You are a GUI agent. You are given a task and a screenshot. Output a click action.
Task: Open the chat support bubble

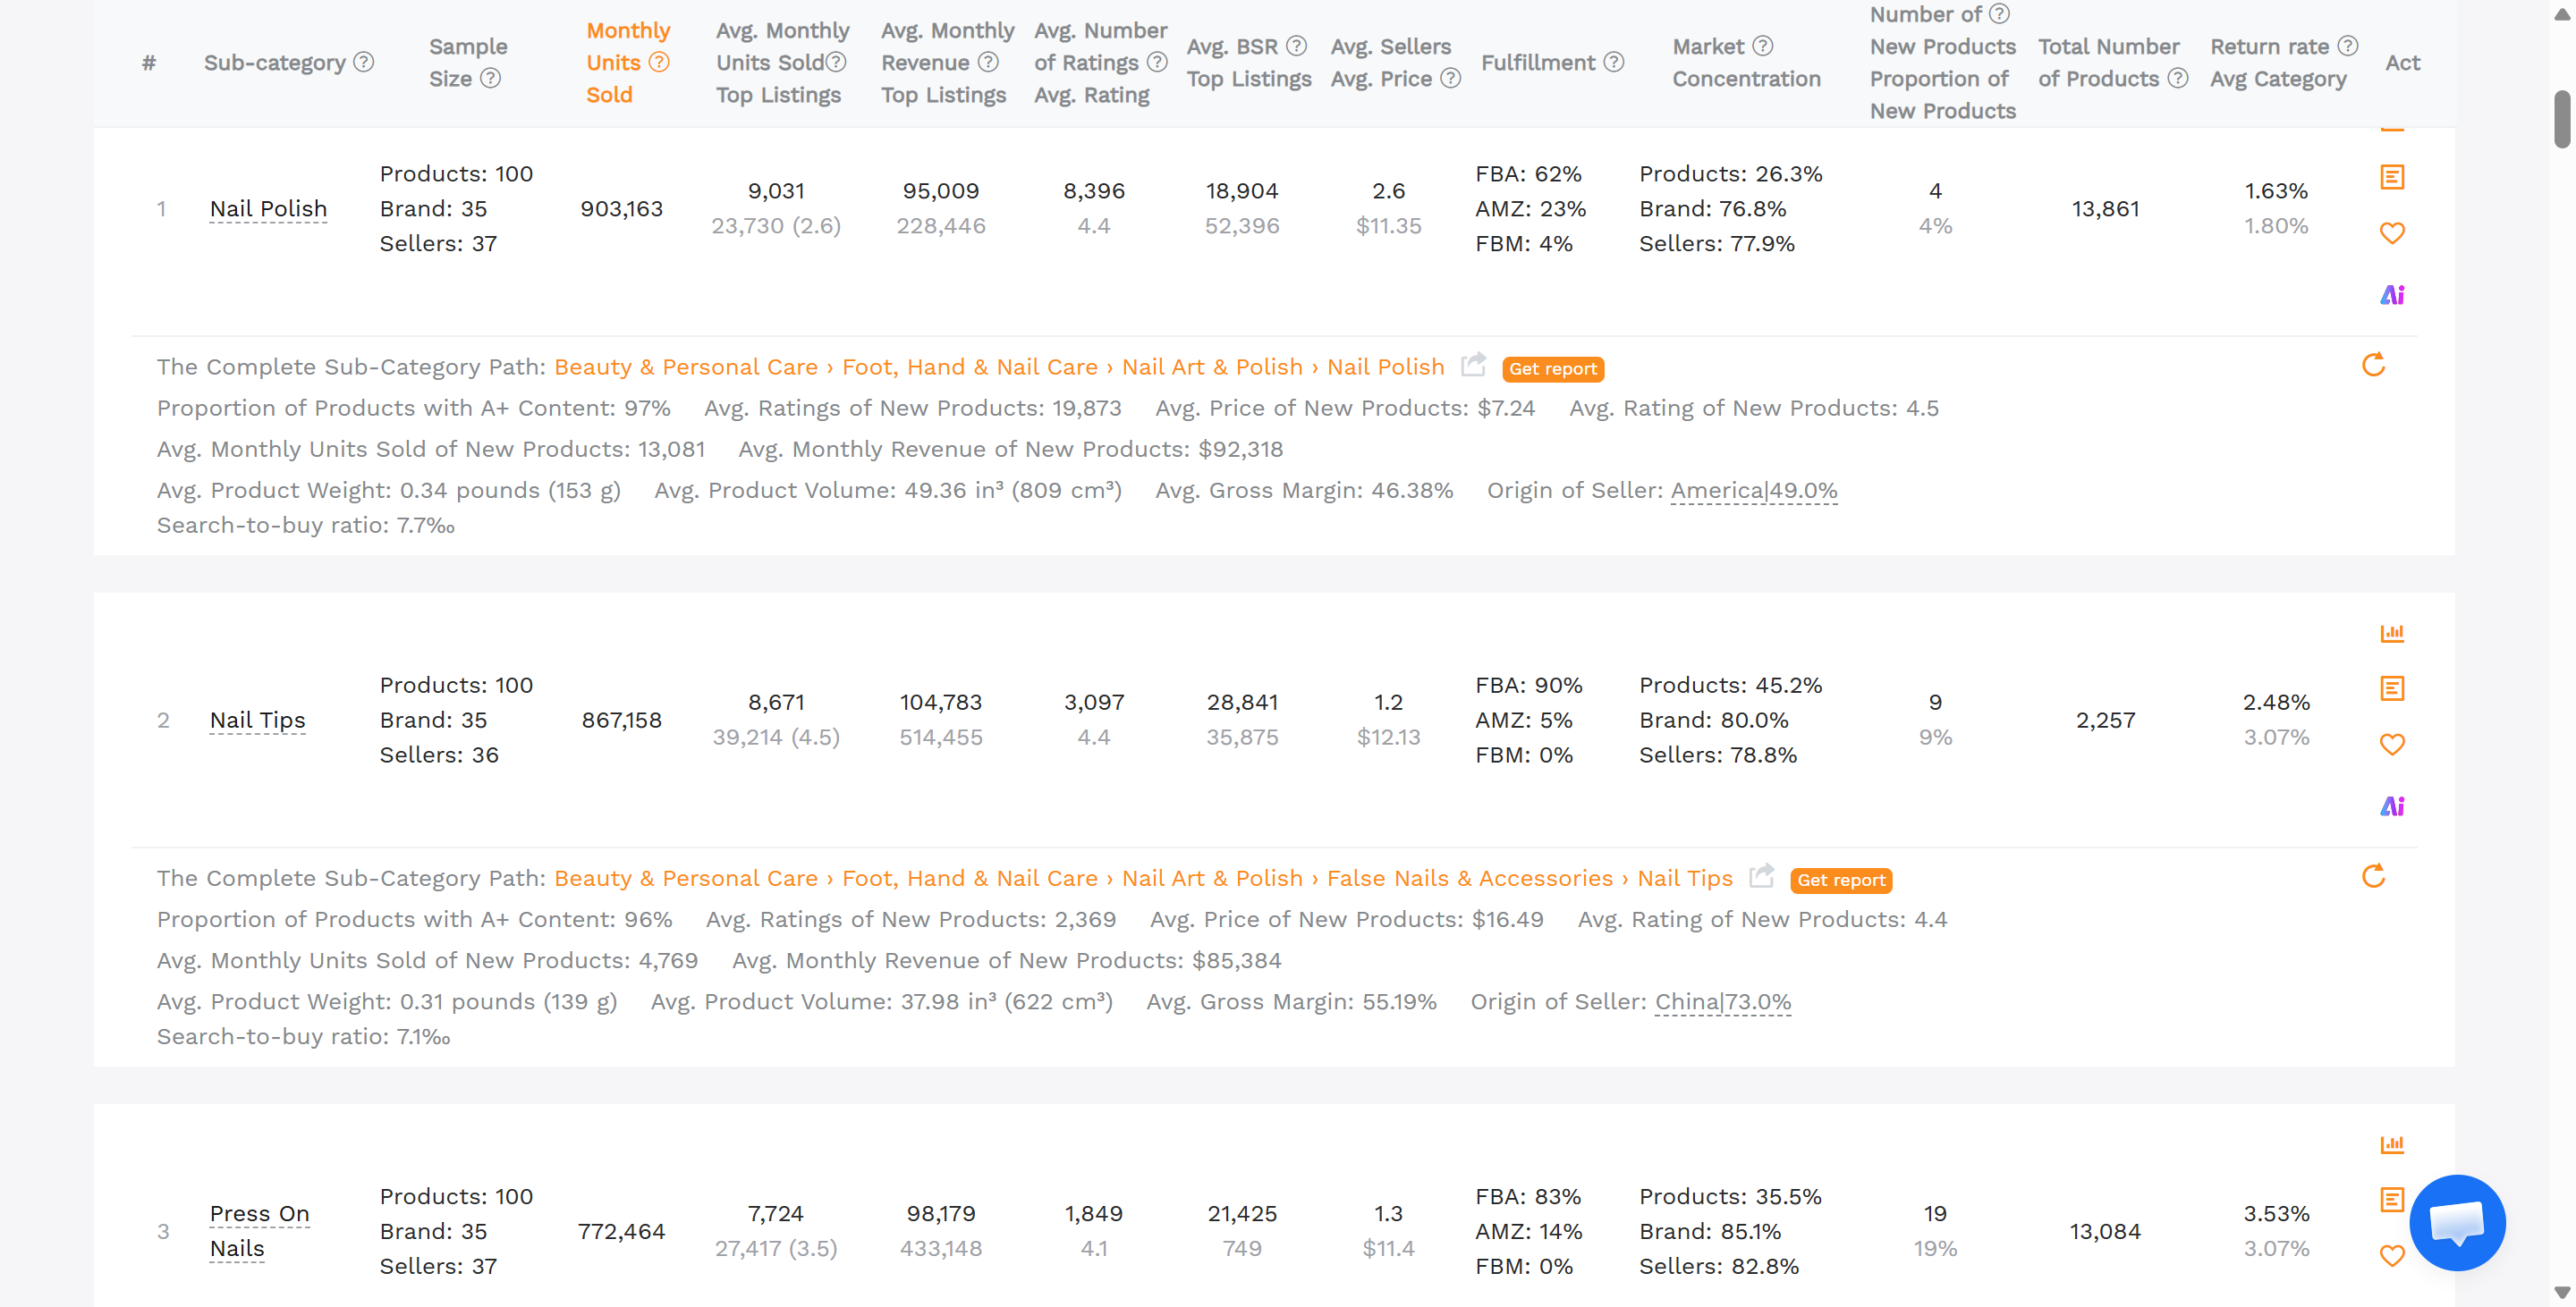pyautogui.click(x=2457, y=1222)
